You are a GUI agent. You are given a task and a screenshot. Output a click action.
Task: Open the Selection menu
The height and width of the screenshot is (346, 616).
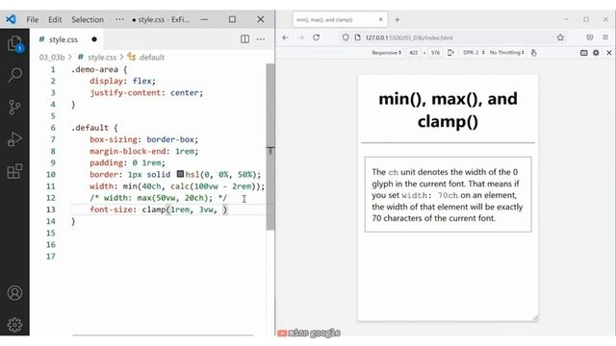(x=88, y=19)
